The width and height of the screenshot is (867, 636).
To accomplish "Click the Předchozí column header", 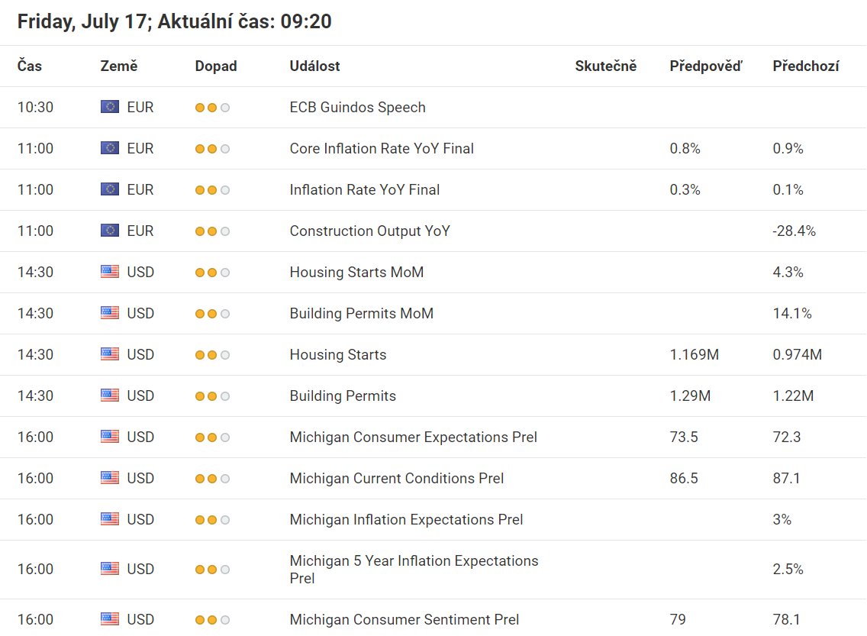I will pos(805,66).
